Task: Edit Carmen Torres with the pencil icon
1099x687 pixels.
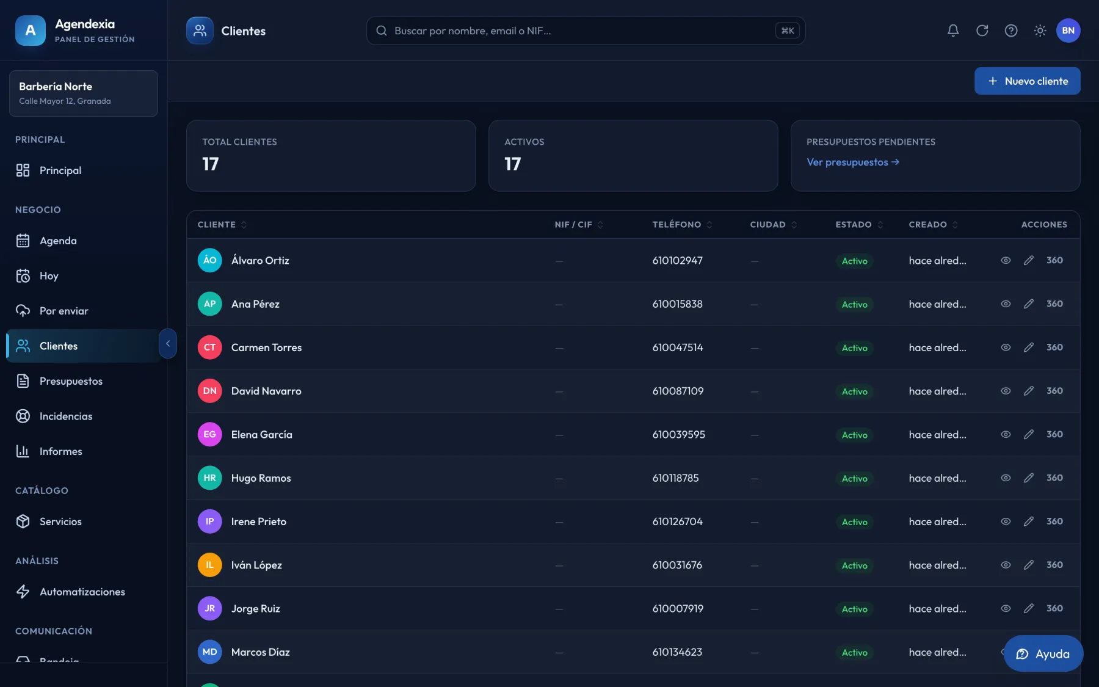Action: click(x=1029, y=347)
